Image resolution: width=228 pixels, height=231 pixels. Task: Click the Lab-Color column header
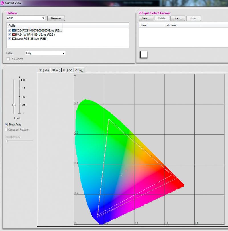pyautogui.click(x=182, y=25)
